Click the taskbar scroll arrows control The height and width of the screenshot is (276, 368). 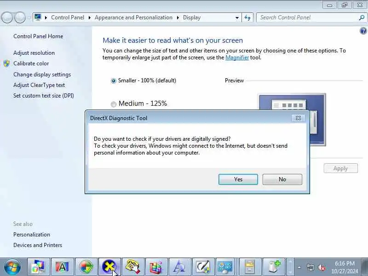(290, 267)
